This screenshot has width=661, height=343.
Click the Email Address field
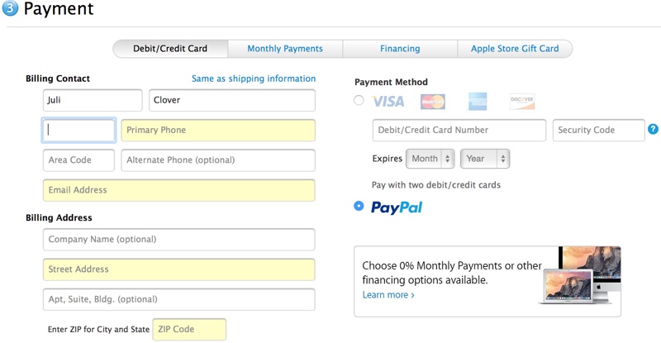pyautogui.click(x=178, y=190)
